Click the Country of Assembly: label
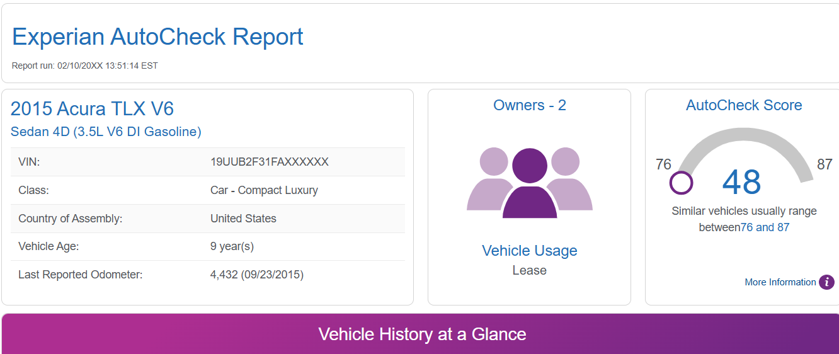 click(x=71, y=219)
